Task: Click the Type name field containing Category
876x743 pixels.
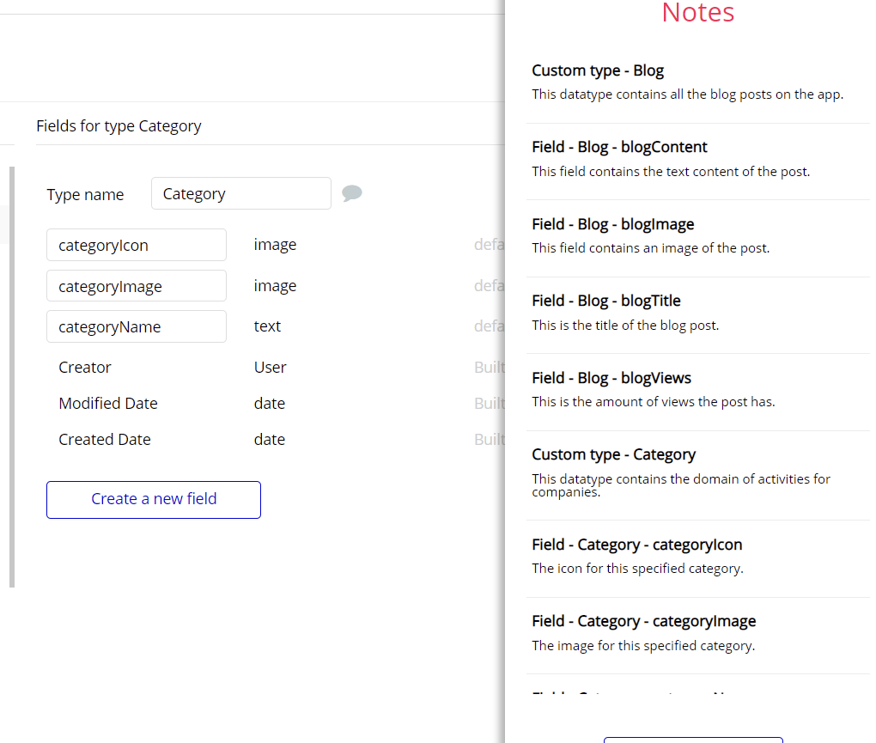Action: [x=240, y=193]
